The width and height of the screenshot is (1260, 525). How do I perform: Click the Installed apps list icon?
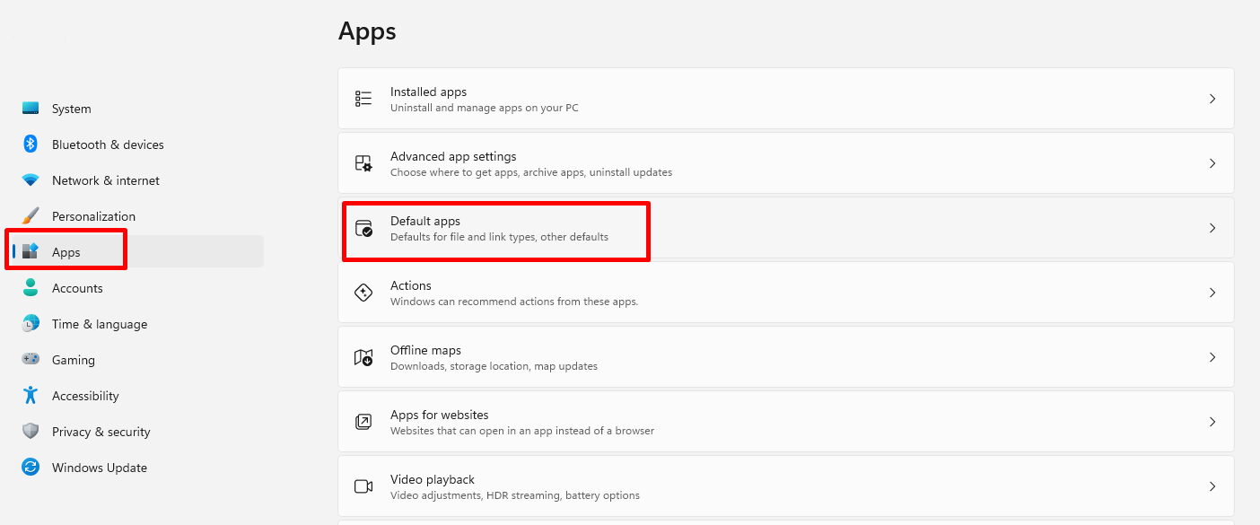(x=363, y=99)
